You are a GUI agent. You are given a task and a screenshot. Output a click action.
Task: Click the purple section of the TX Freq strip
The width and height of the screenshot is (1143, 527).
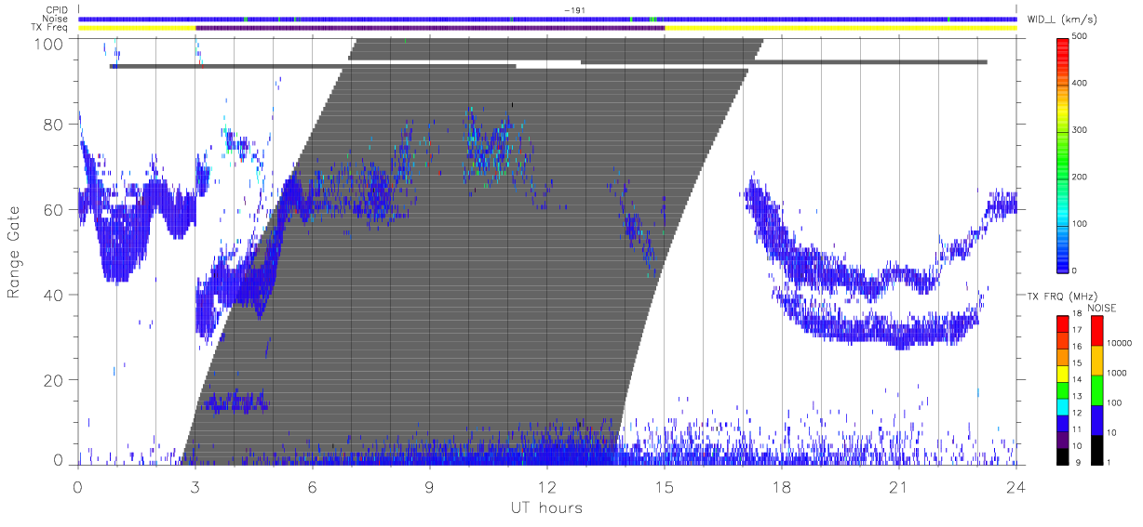click(430, 28)
